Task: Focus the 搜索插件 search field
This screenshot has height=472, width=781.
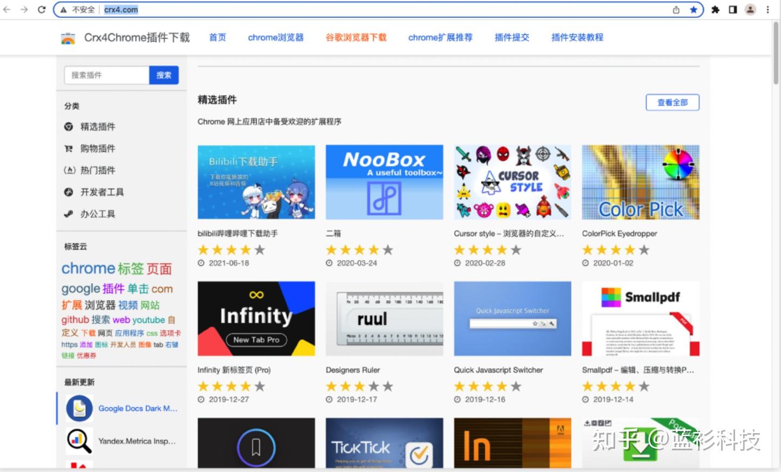Action: [x=106, y=75]
